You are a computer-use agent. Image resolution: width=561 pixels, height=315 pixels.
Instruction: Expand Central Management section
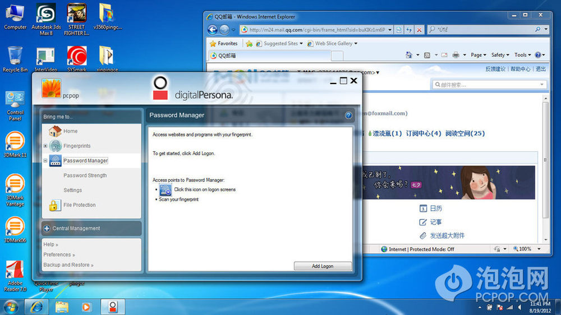[47, 229]
